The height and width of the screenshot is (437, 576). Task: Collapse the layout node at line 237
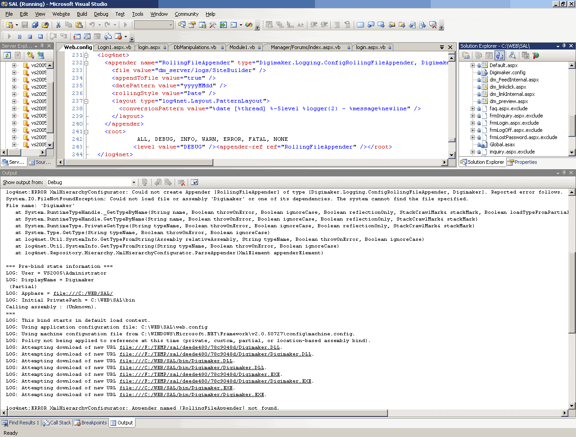point(86,101)
